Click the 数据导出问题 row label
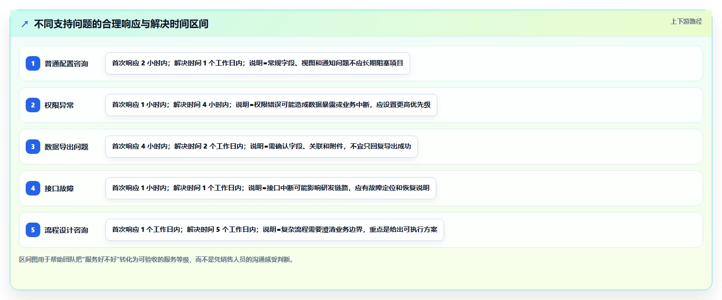This screenshot has height=300, width=722. click(66, 147)
